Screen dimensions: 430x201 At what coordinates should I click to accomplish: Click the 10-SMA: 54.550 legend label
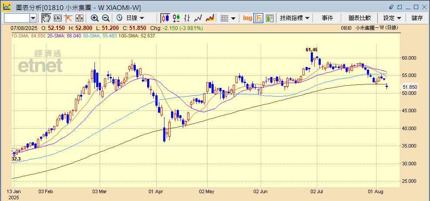coord(29,36)
